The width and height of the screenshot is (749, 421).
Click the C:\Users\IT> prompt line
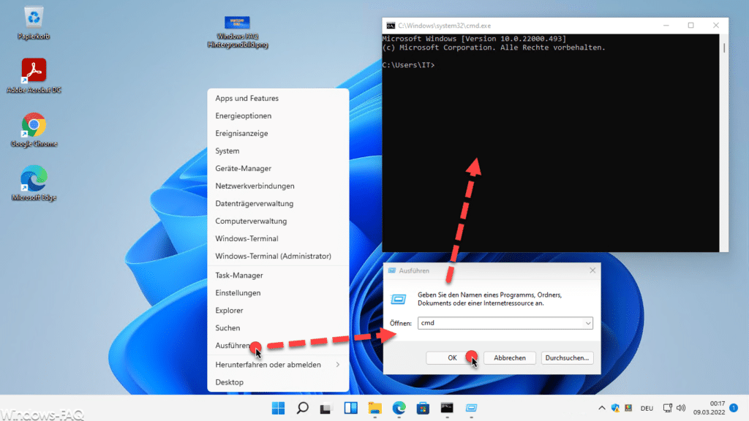(x=408, y=65)
